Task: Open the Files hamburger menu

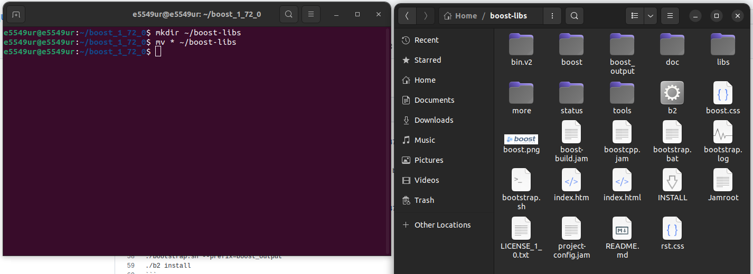Action: (670, 16)
